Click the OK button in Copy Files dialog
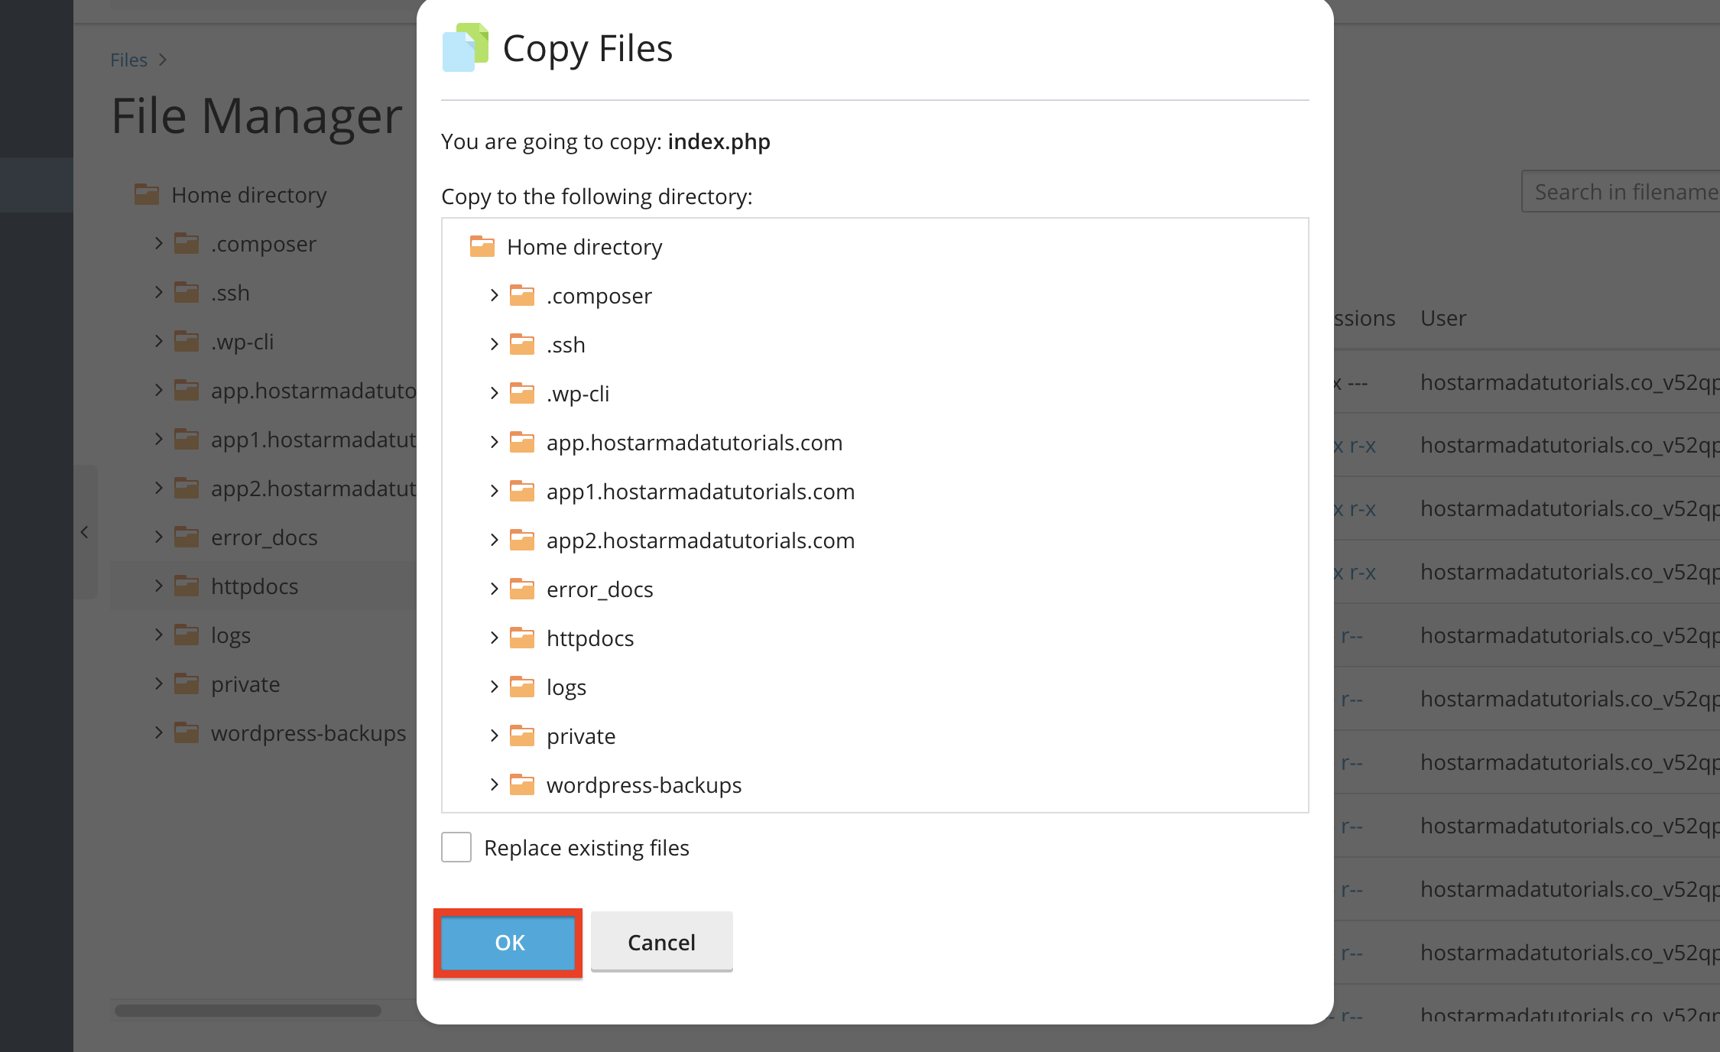The height and width of the screenshot is (1052, 1720). 508,943
